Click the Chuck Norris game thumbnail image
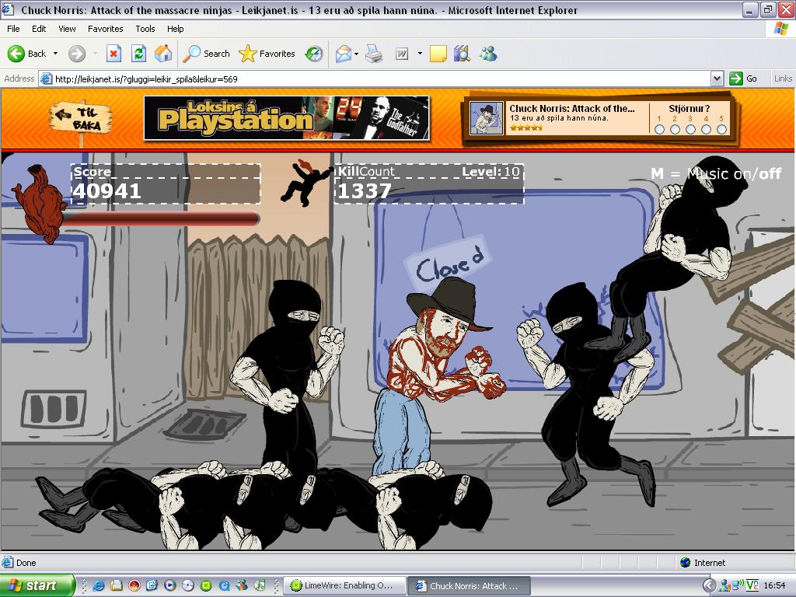Image resolution: width=796 pixels, height=597 pixels. [487, 118]
